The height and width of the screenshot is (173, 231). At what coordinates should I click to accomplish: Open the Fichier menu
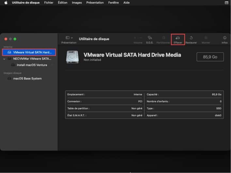tap(49, 3)
